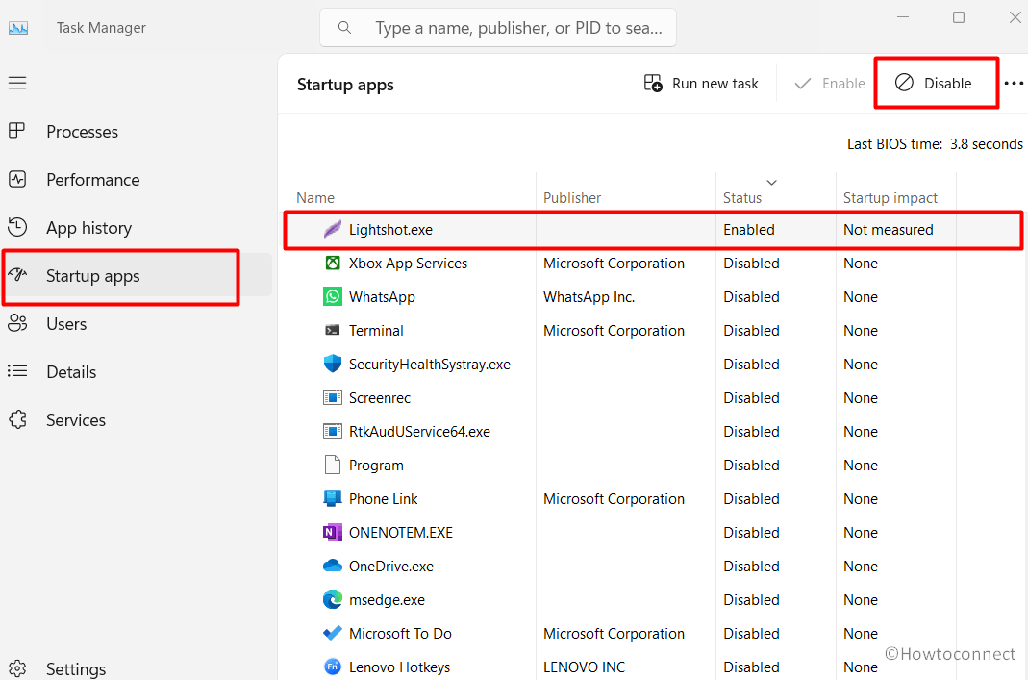1028x680 pixels.
Task: Select the Phone Link row name
Action: pos(383,499)
